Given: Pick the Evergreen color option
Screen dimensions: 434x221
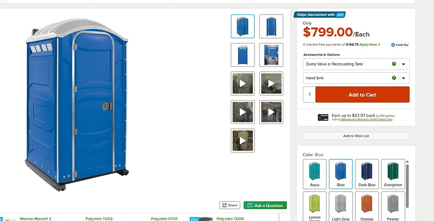Looking at the screenshot, I should coord(393,174).
